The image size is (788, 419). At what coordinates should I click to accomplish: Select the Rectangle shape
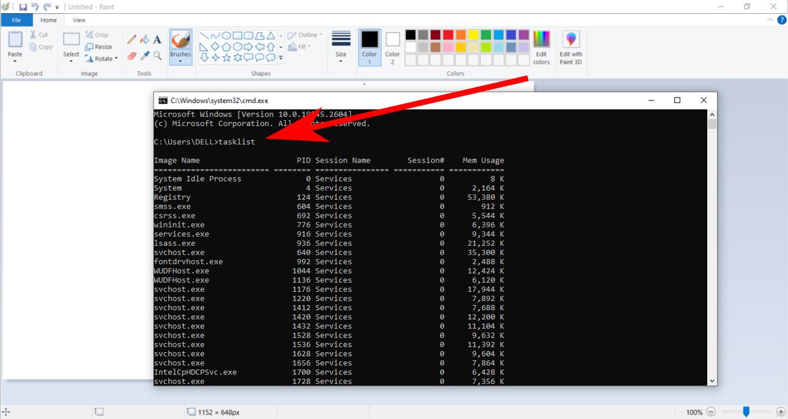point(238,35)
